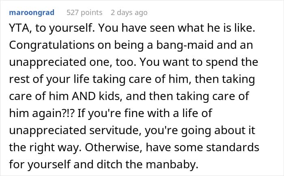Click the word 'yourself.' on the first line
This screenshot has height=176, width=284.
click(x=72, y=28)
